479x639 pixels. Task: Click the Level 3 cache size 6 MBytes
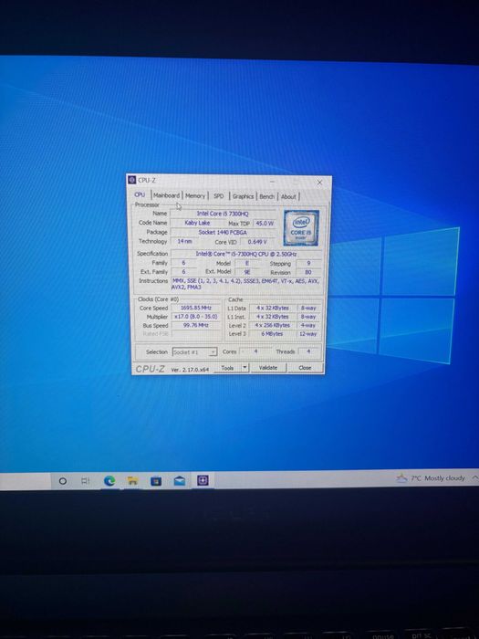[273, 334]
